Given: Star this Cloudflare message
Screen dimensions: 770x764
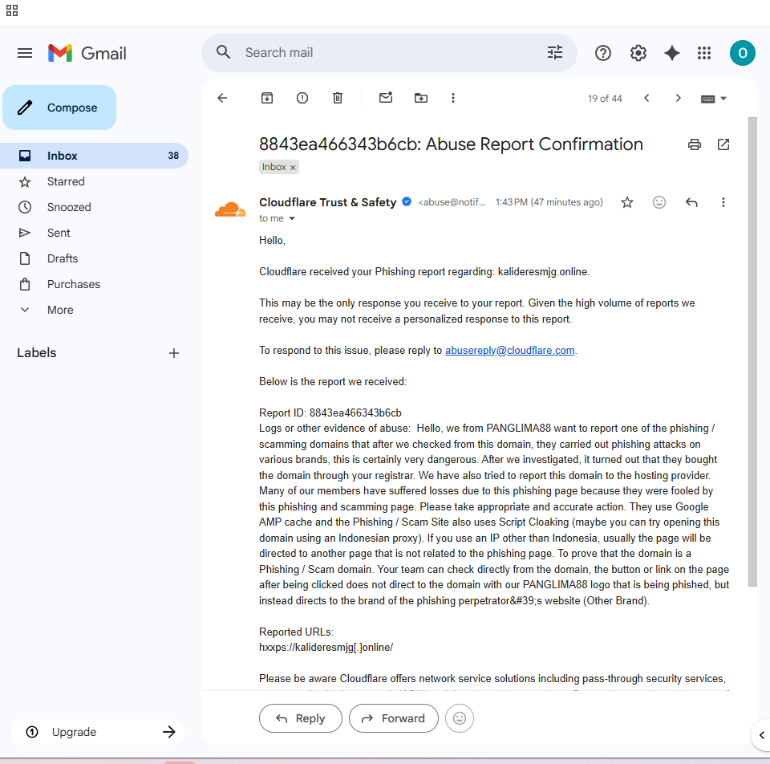Looking at the screenshot, I should click(x=627, y=202).
